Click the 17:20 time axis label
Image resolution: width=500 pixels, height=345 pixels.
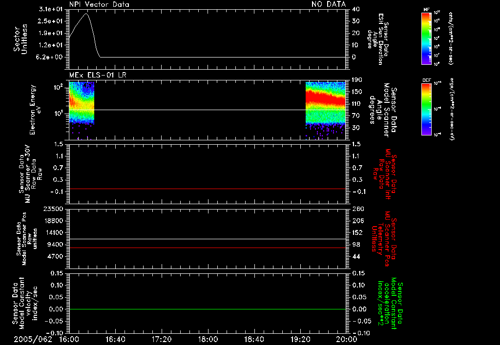tap(162, 339)
